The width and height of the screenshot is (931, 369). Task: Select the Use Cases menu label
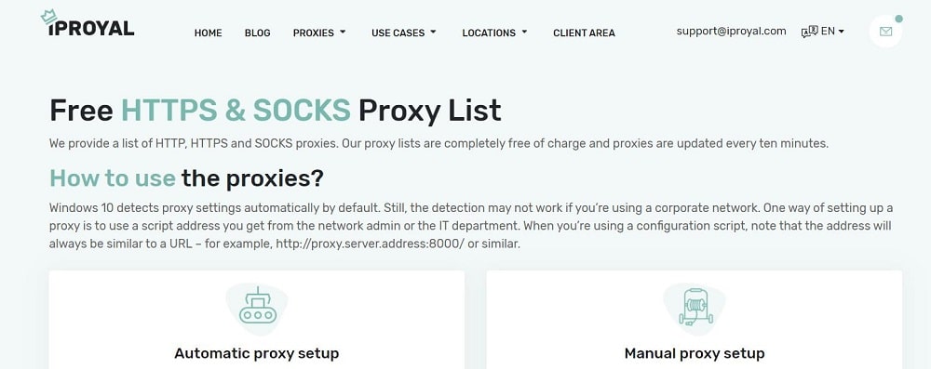coord(398,33)
